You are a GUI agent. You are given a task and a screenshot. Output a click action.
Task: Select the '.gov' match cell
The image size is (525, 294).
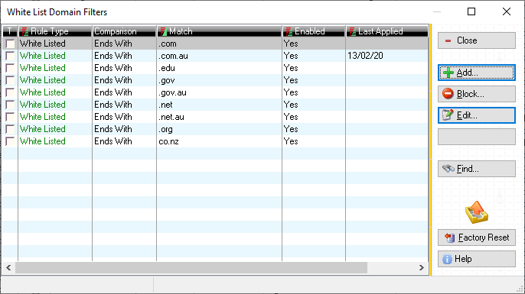coord(219,80)
